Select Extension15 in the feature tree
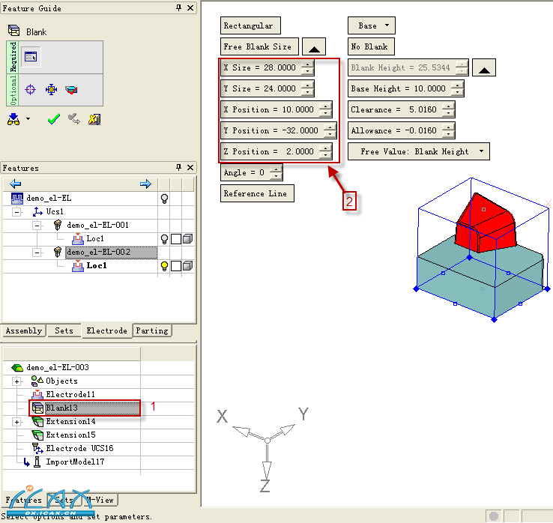The width and height of the screenshot is (553, 523). tap(70, 435)
